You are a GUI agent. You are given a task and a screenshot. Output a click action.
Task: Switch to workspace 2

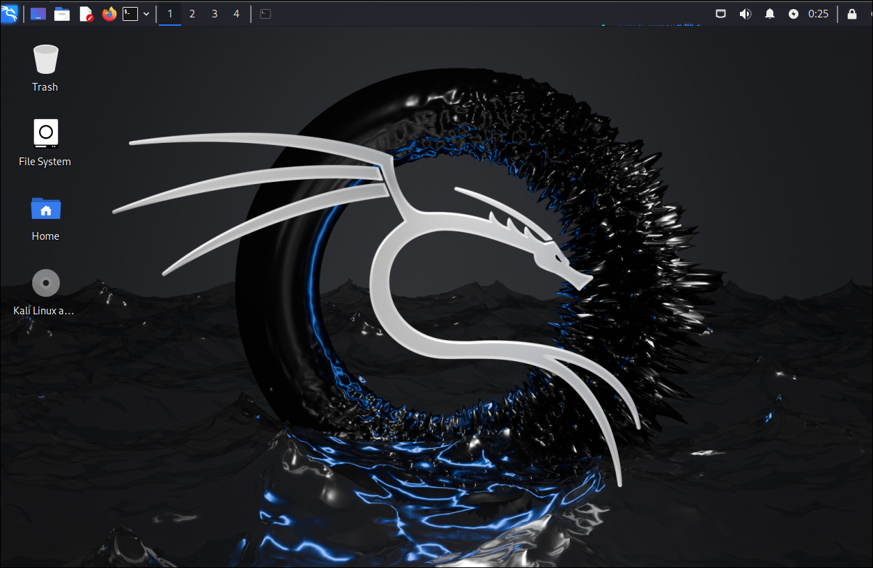(x=192, y=13)
